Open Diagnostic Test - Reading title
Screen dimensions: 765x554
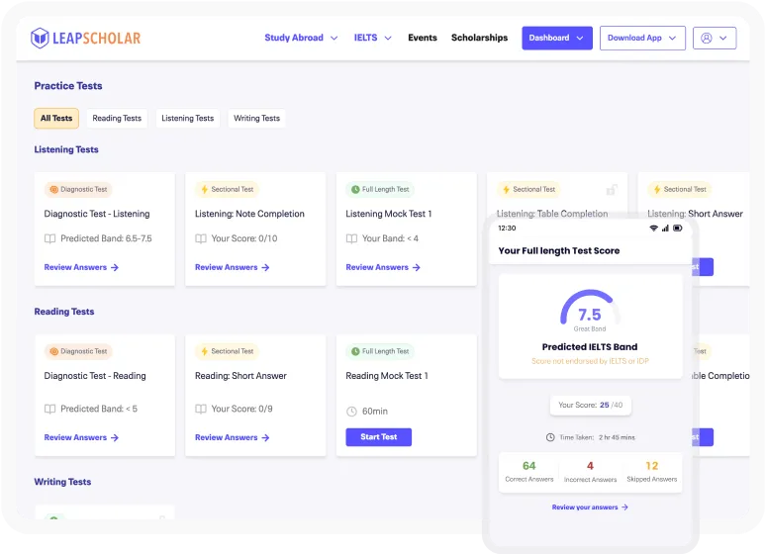tap(95, 376)
